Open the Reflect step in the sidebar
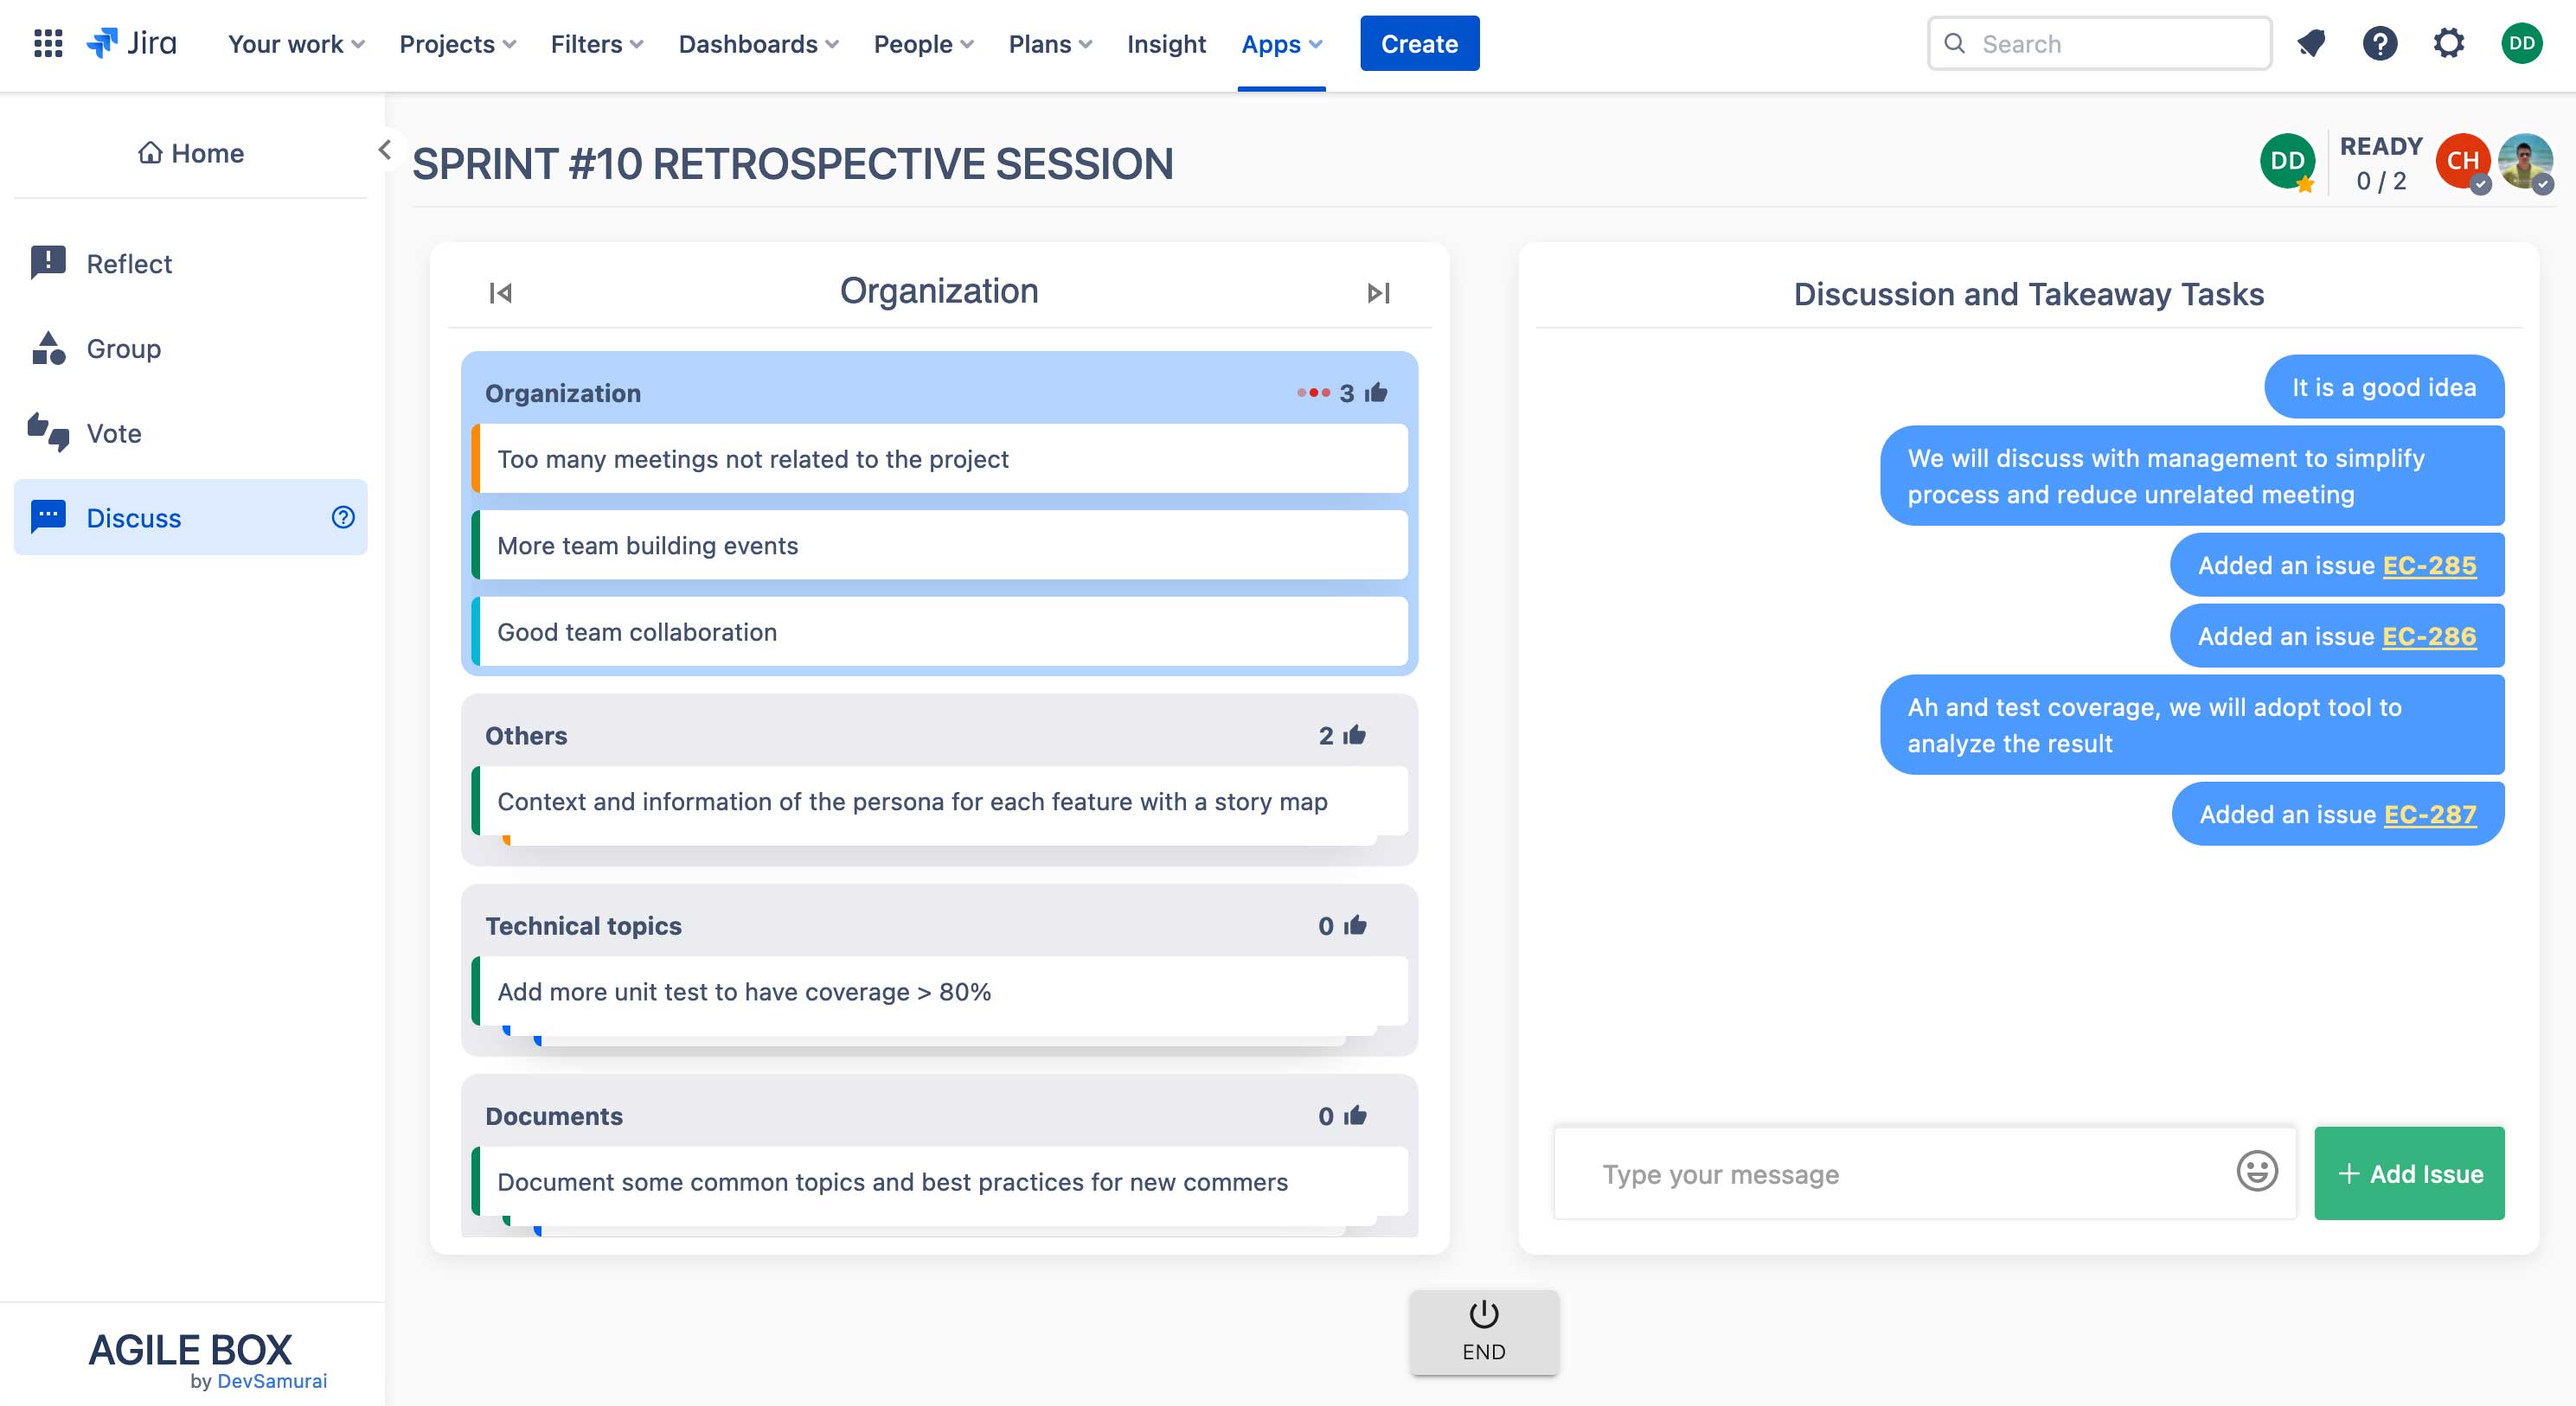This screenshot has height=1406, width=2576. coord(129,263)
